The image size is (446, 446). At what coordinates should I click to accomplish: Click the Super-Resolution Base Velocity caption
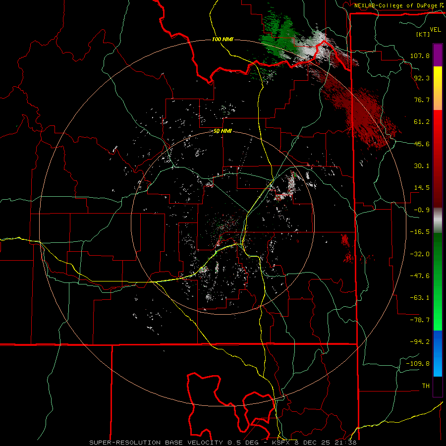click(223, 443)
